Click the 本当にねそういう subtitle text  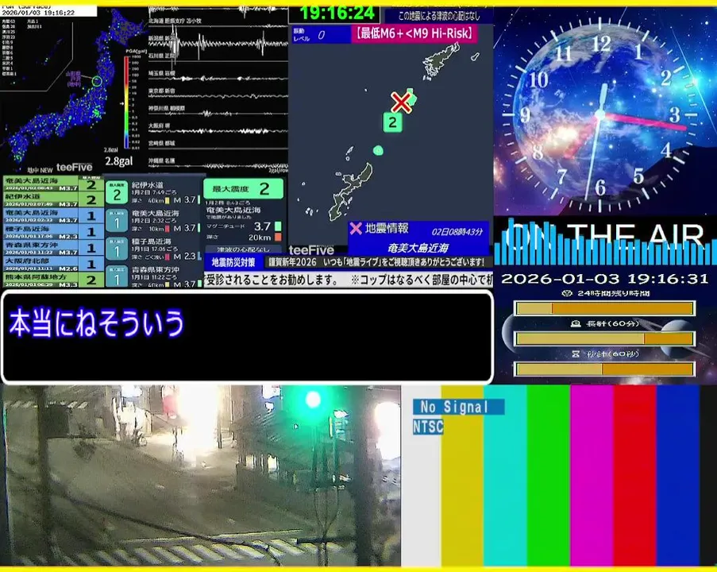97,323
